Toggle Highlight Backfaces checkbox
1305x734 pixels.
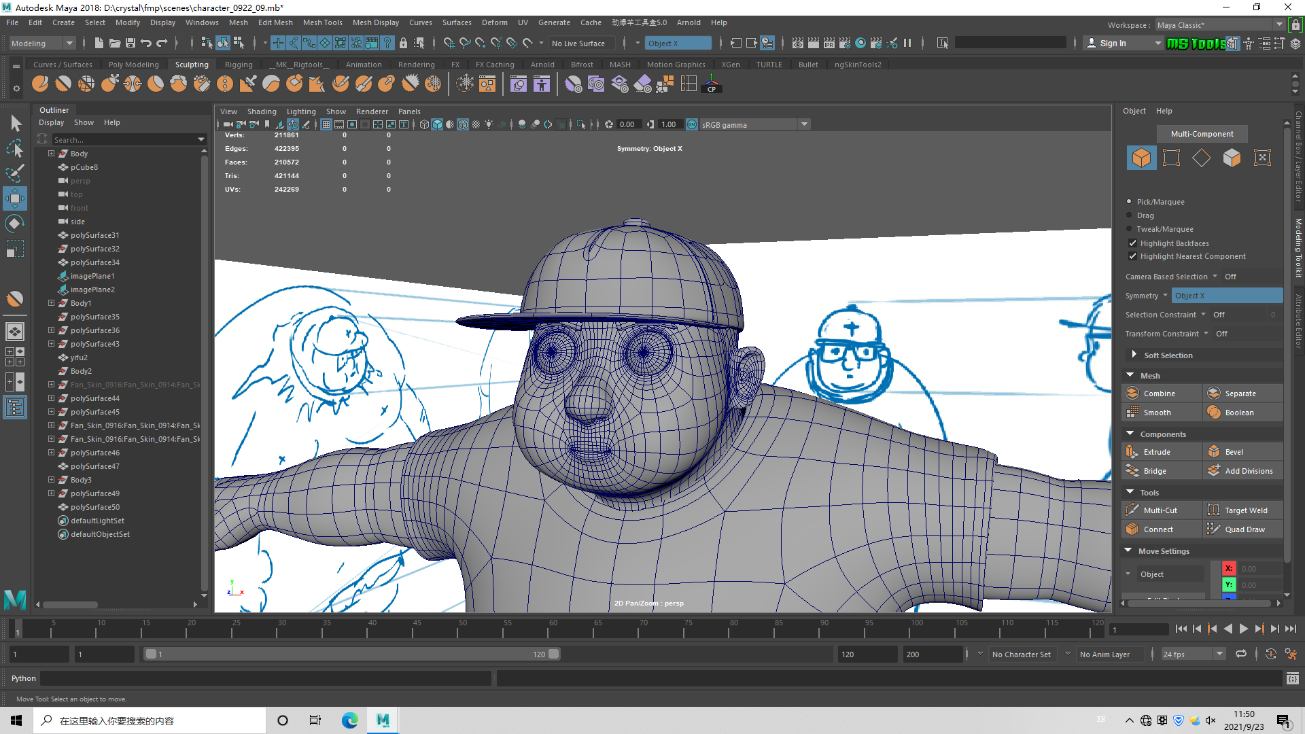(1132, 243)
